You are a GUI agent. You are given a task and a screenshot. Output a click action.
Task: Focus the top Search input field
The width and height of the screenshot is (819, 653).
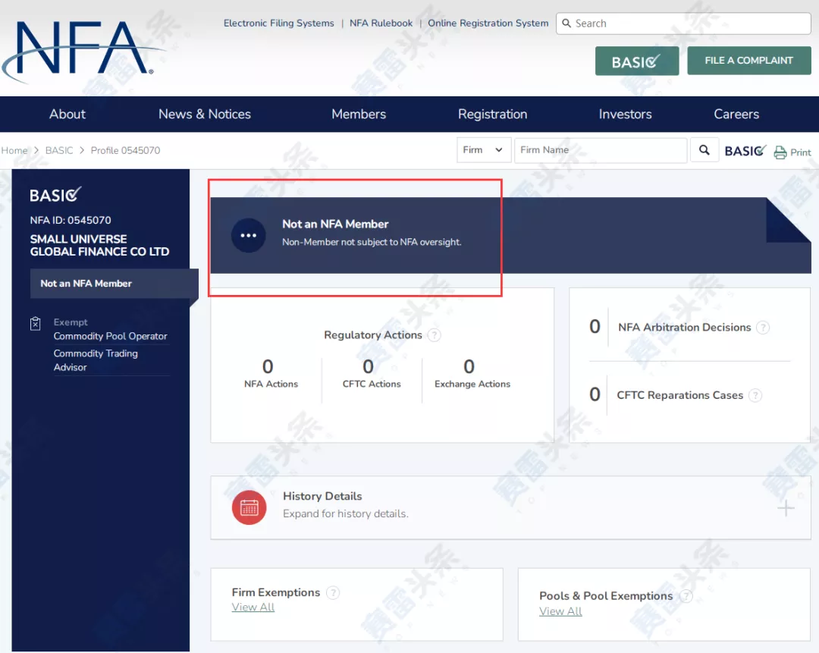[x=684, y=24]
